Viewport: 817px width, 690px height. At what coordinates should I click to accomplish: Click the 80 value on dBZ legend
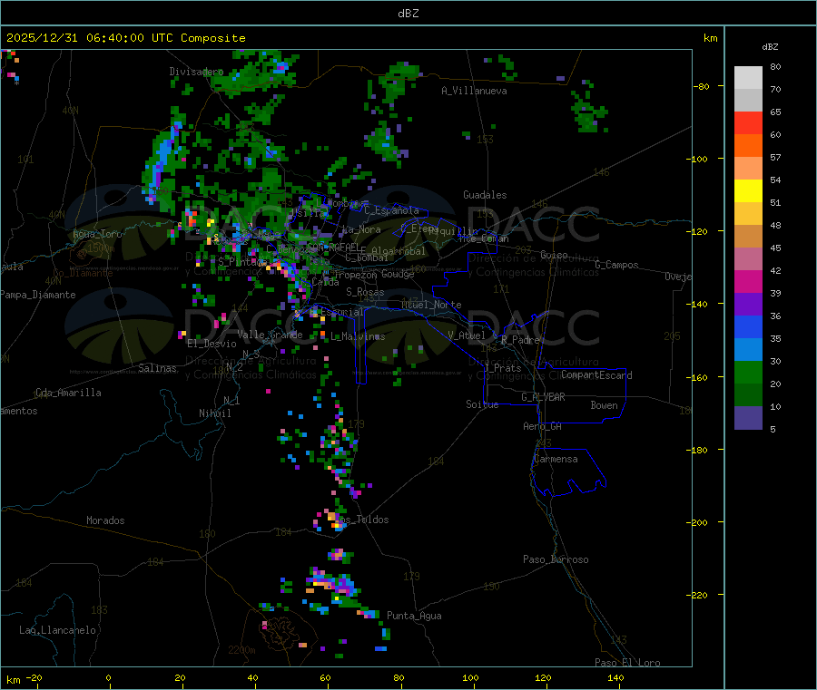[x=775, y=66]
